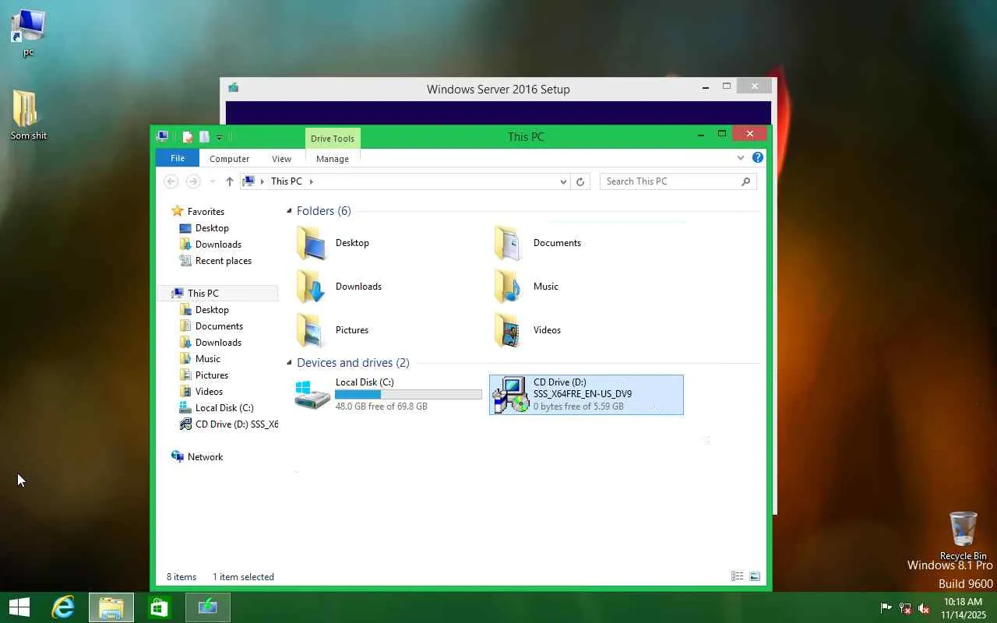The width and height of the screenshot is (997, 623).
Task: Switch to the View ribbon tab
Action: (281, 158)
